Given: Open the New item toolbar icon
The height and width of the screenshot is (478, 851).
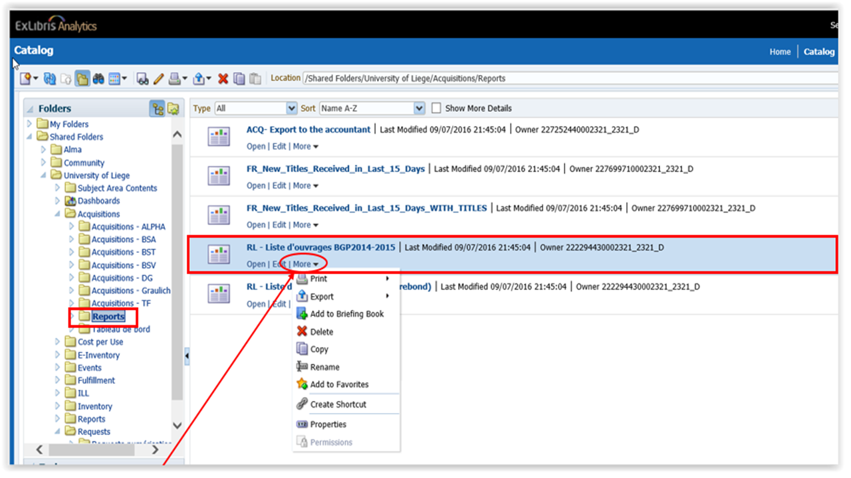Looking at the screenshot, I should click(25, 78).
